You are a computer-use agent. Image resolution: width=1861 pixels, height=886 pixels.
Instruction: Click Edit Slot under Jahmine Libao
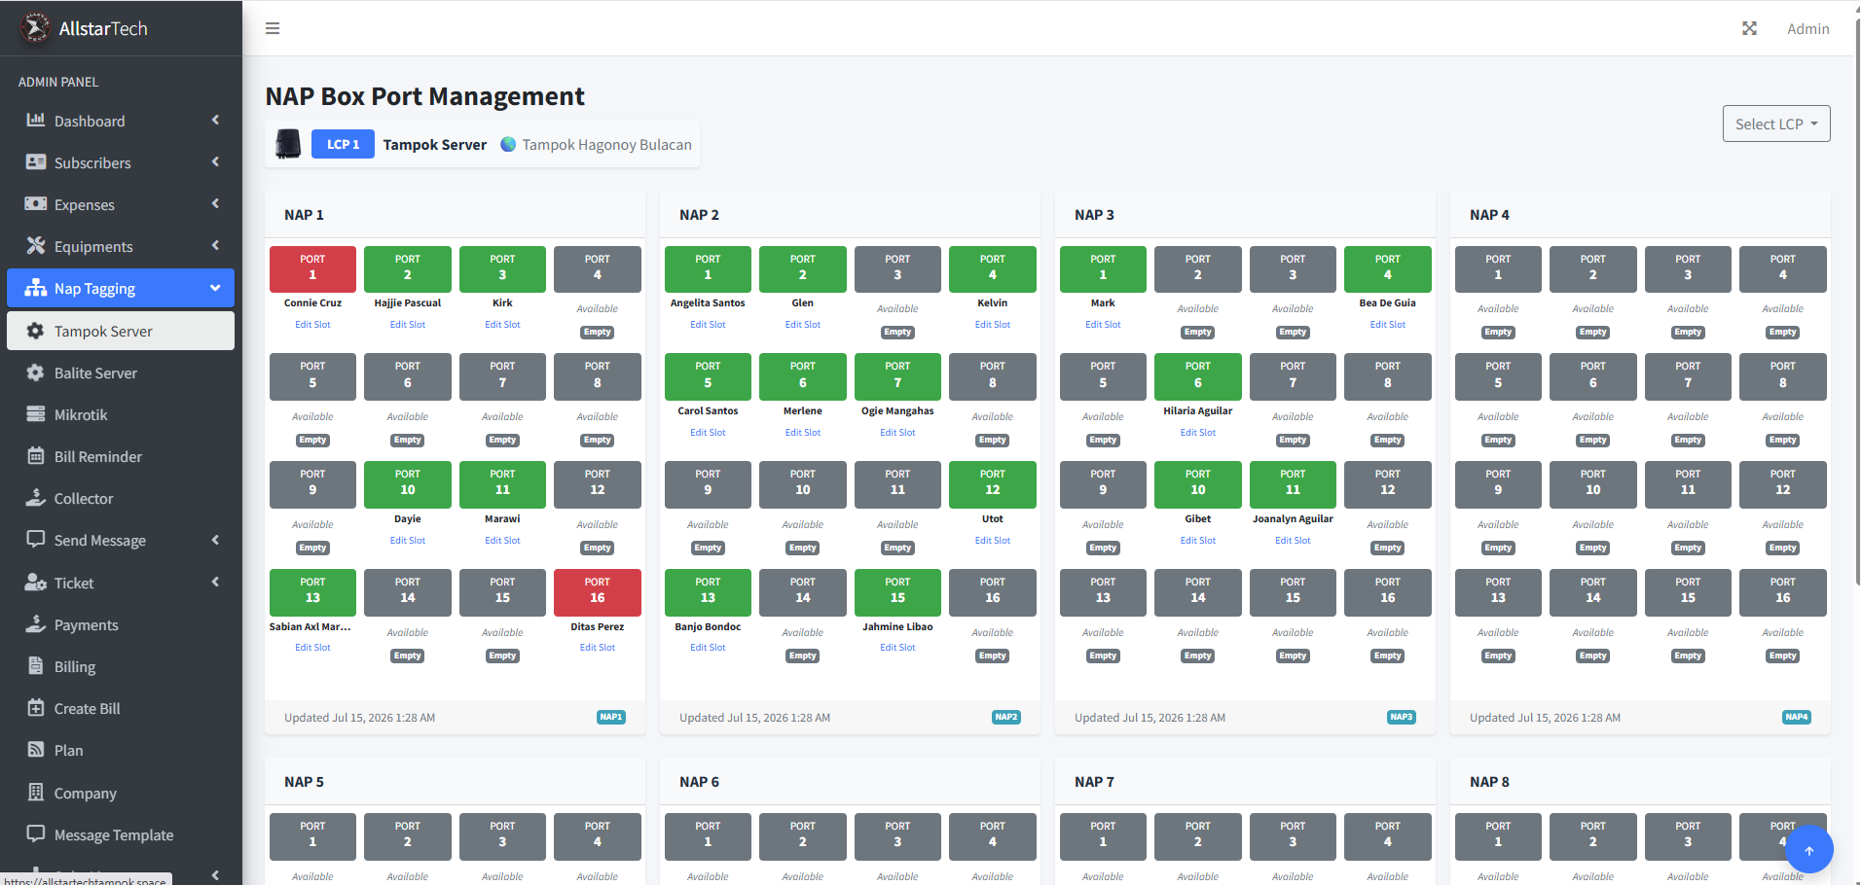coord(897,648)
